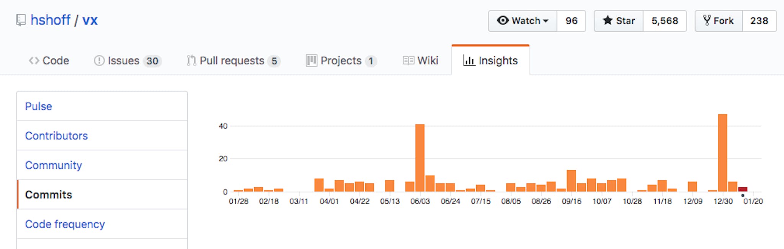Open the Watch dropdown menu
This screenshot has width=784, height=249.
pos(523,21)
